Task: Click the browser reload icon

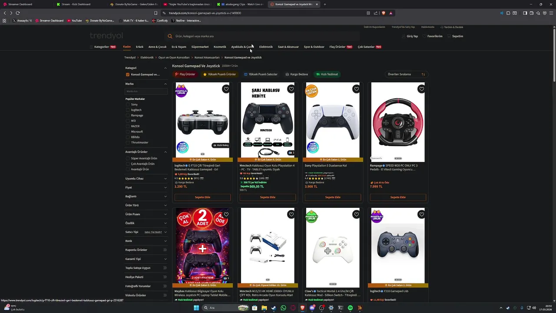Action: (17, 13)
